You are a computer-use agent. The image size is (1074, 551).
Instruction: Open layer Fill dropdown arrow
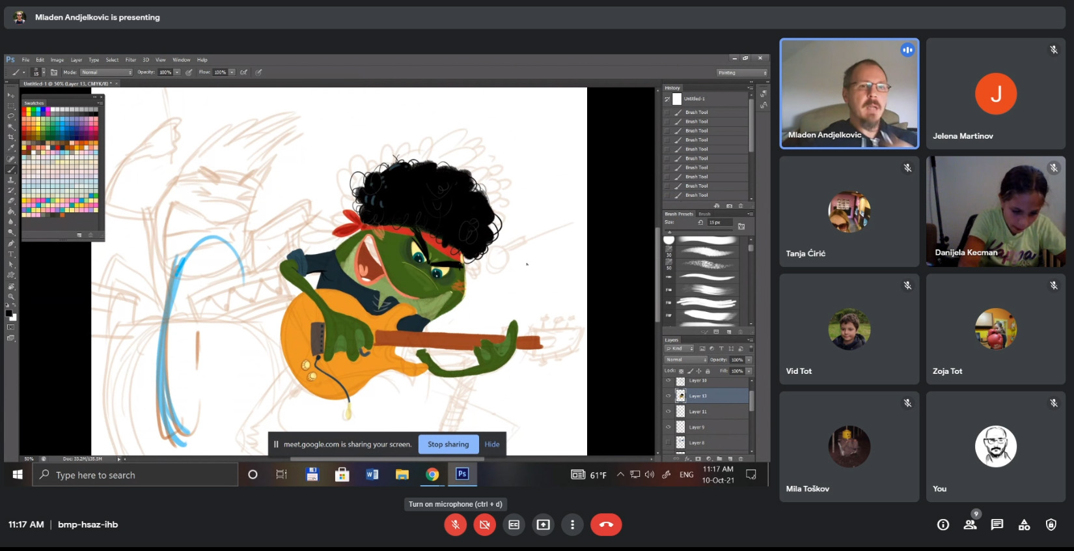coord(749,371)
